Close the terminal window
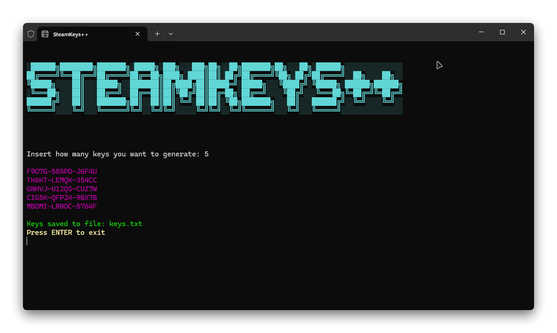 pyautogui.click(x=523, y=32)
